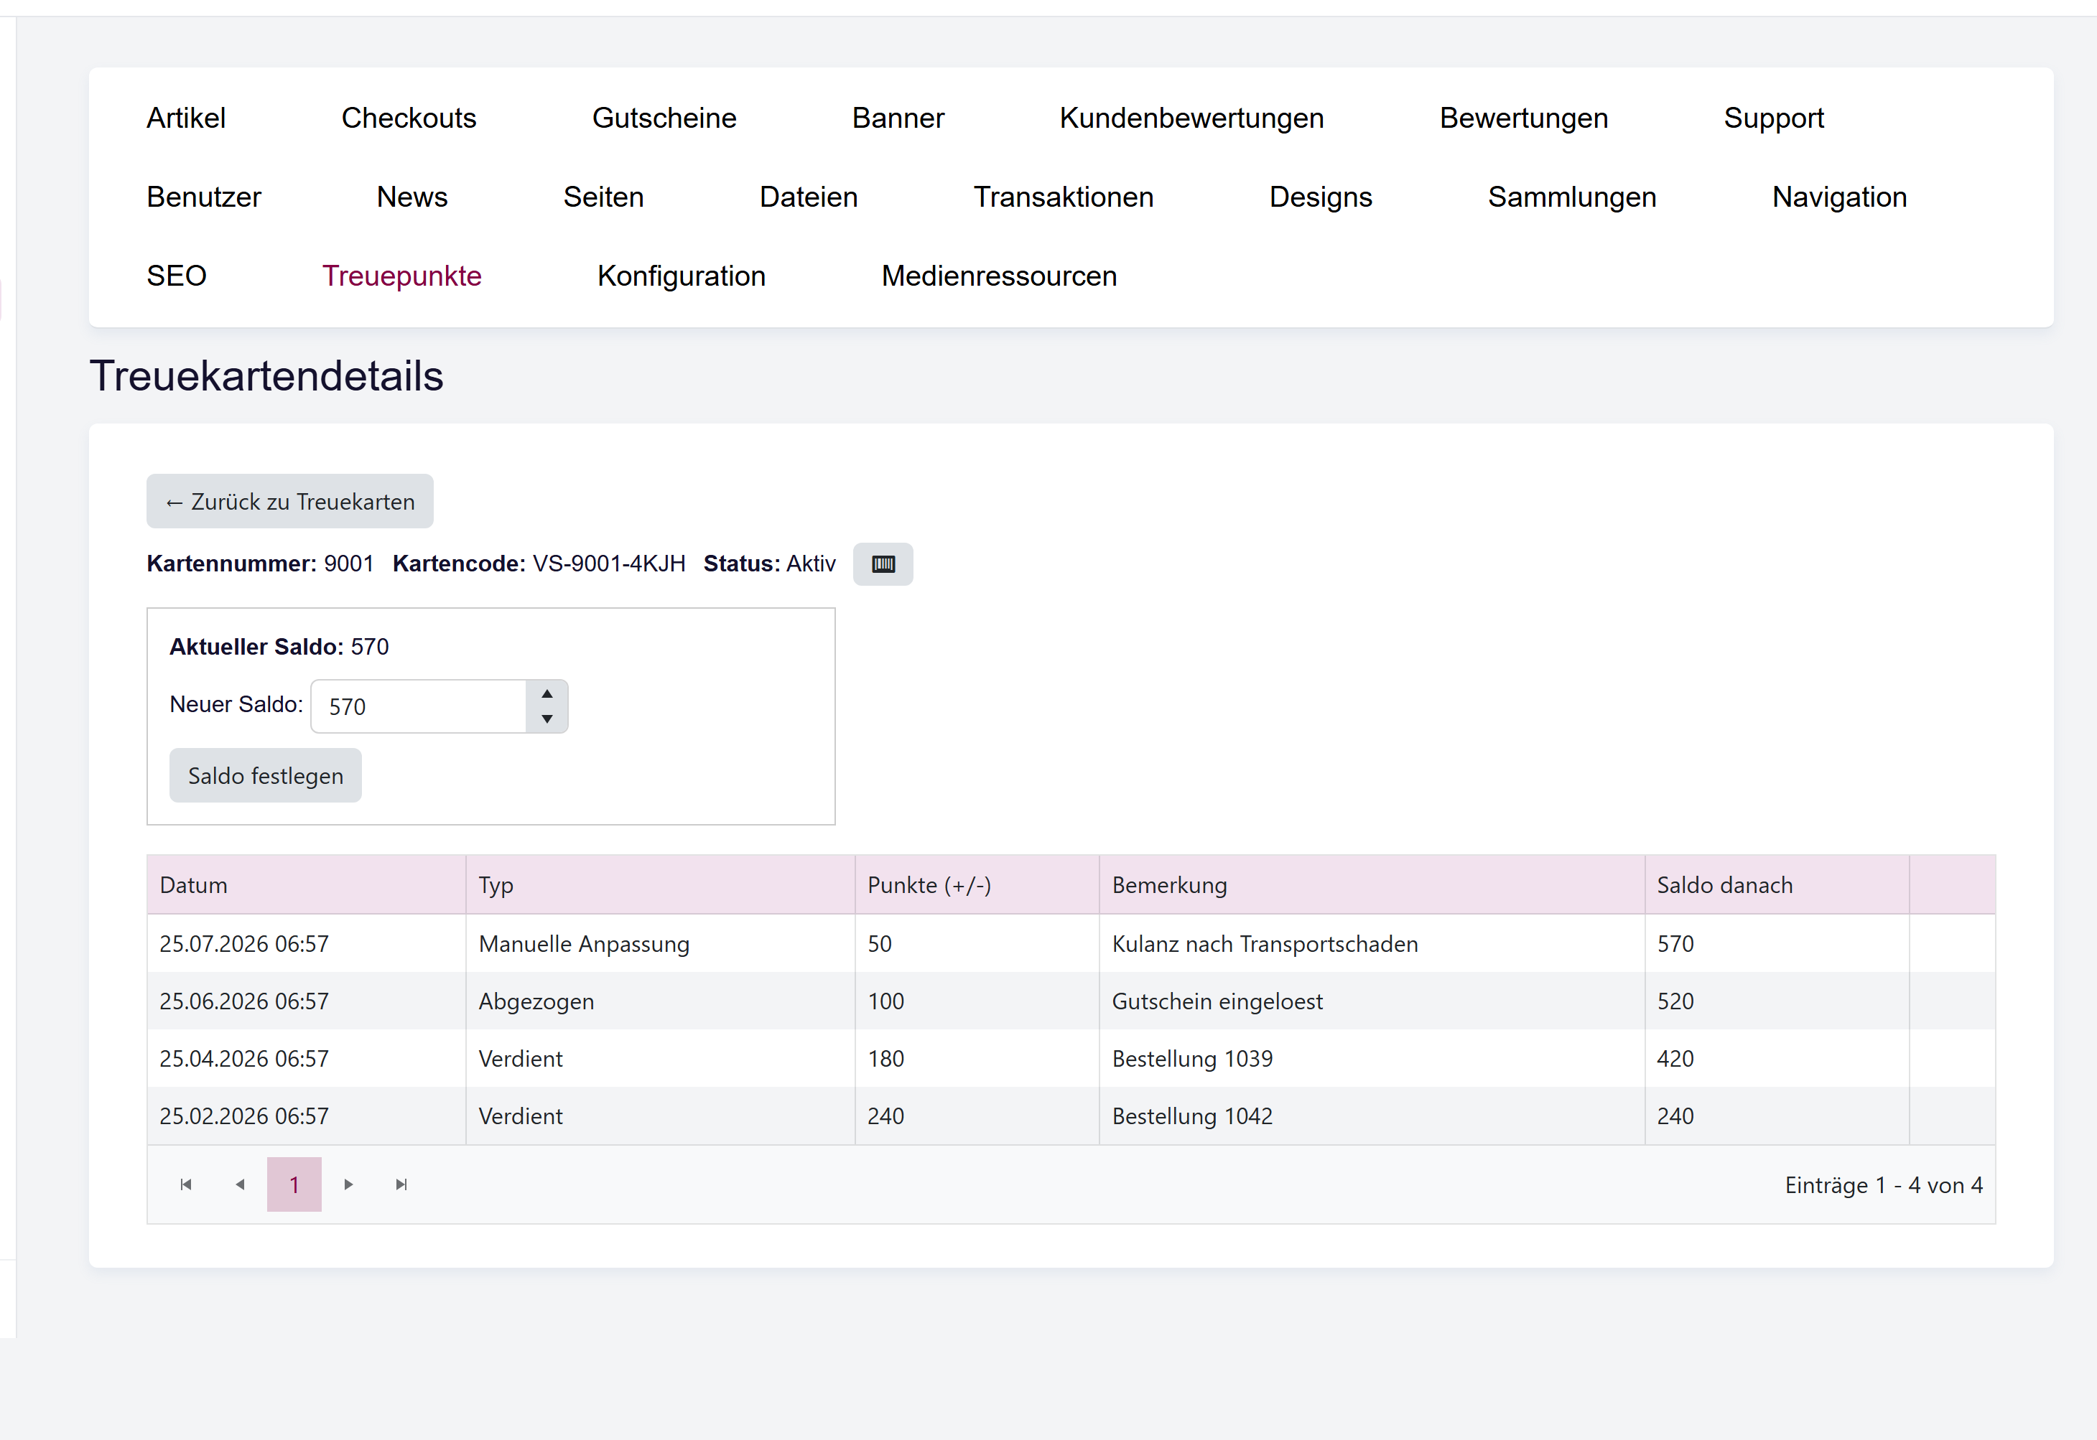The image size is (2097, 1440).
Task: Click Zurück zu Treuekarten button
Action: (x=289, y=502)
